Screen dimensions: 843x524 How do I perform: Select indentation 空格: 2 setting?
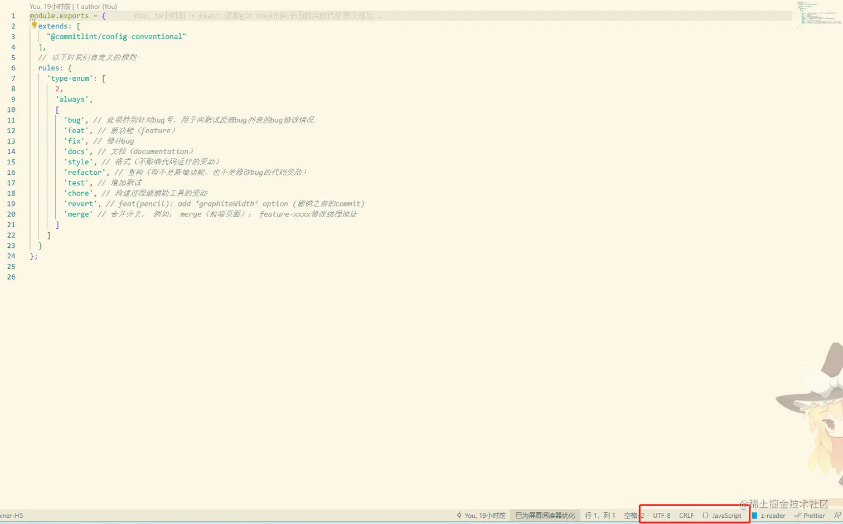[634, 516]
